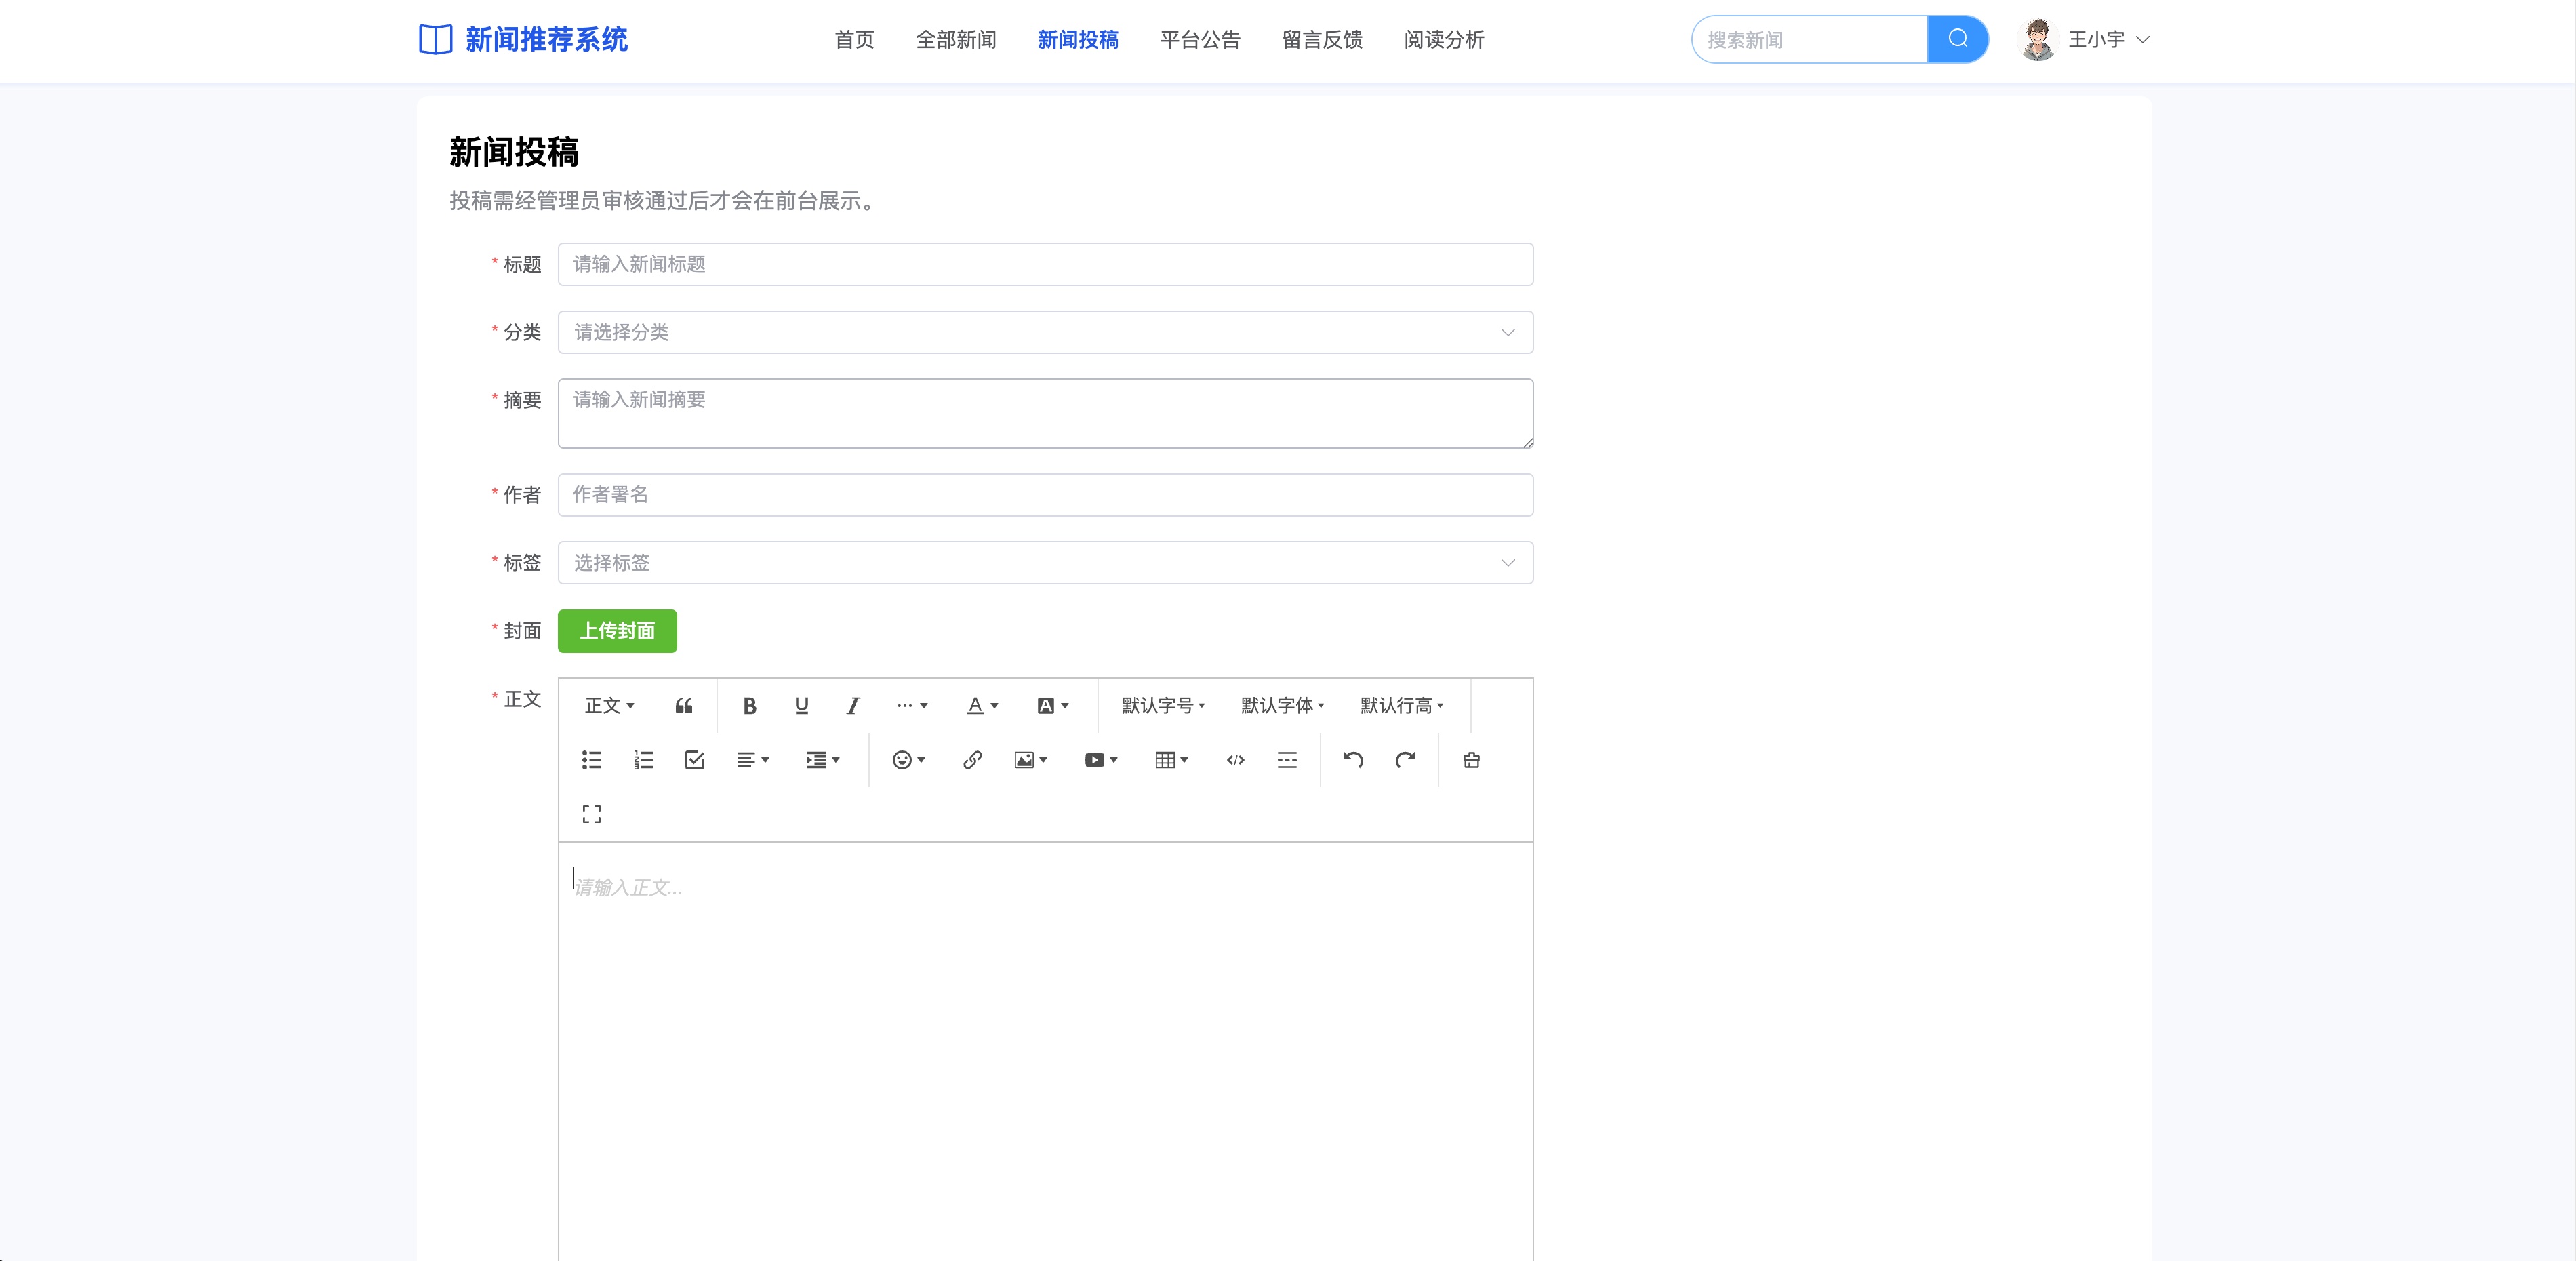The image size is (2576, 1261).
Task: Insert a todo checkbox list
Action: click(695, 760)
